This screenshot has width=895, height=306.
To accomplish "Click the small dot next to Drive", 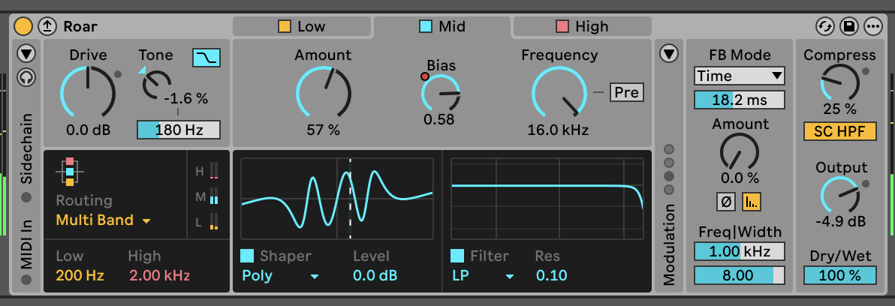I will coord(118,74).
